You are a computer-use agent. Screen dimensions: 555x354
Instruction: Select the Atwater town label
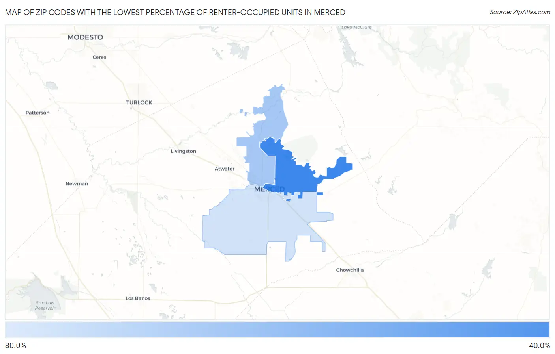click(225, 169)
